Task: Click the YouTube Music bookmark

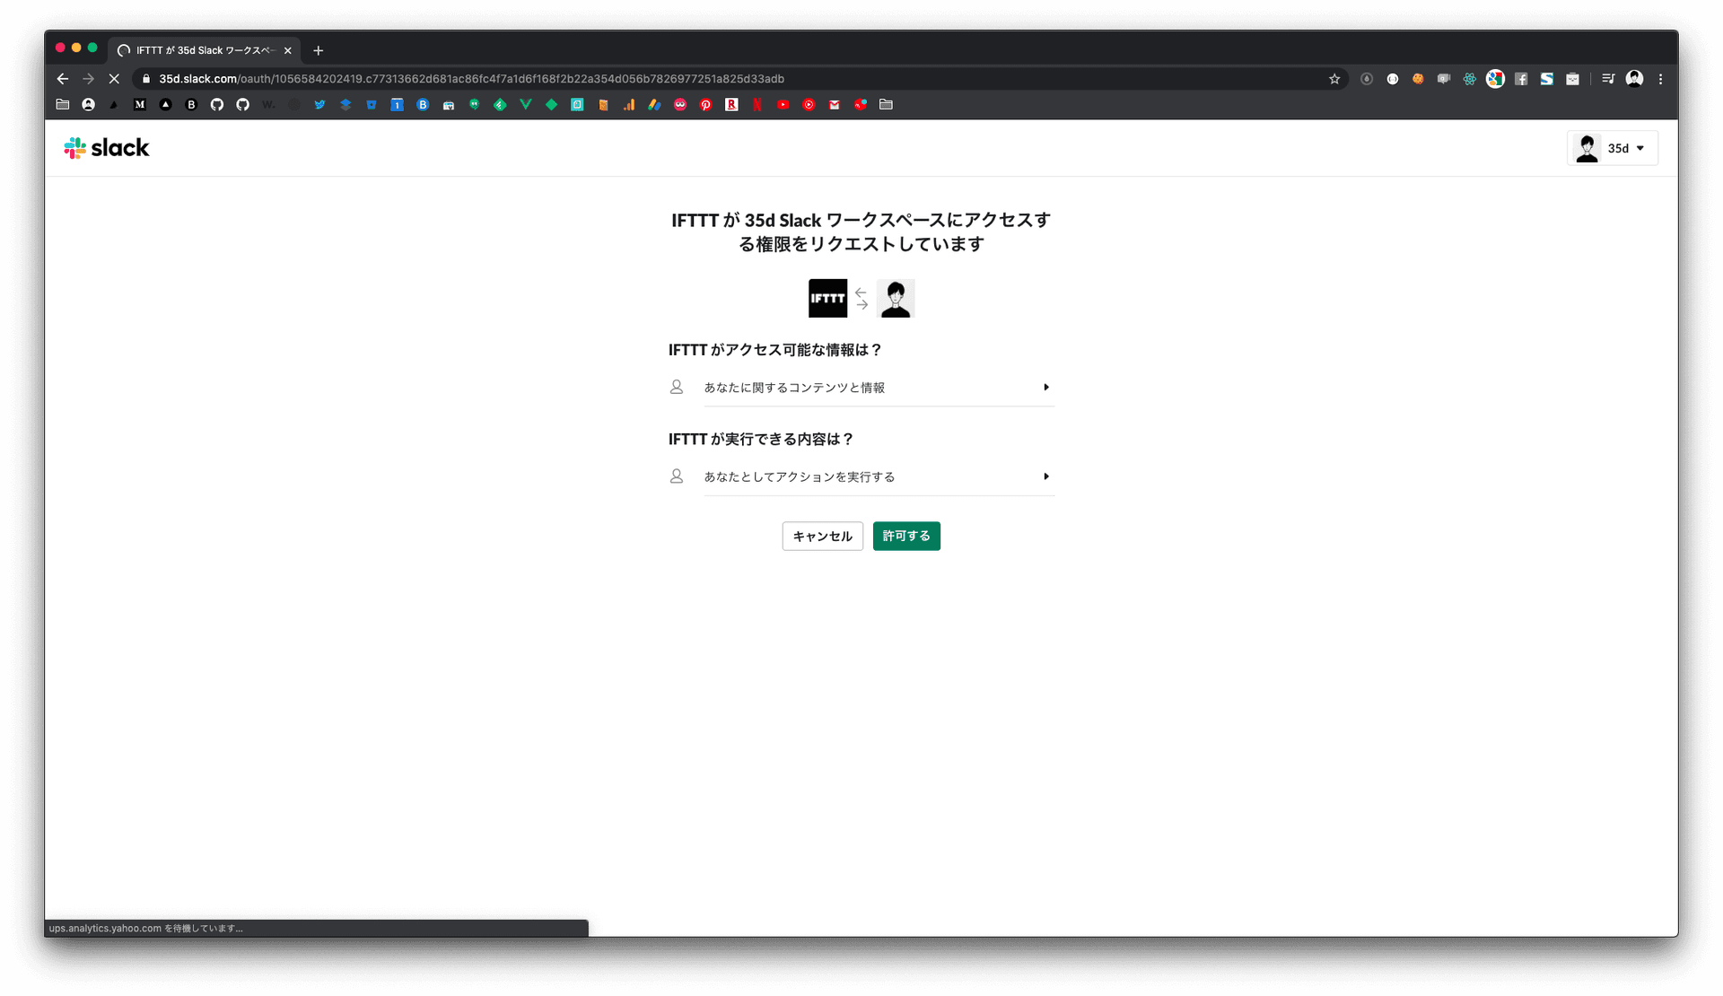Action: coord(809,105)
